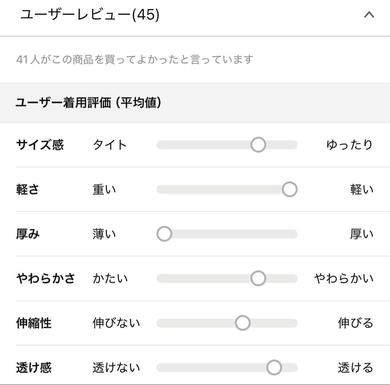Click the サイズ感 slider handle
The image size is (390, 385).
coord(258,145)
